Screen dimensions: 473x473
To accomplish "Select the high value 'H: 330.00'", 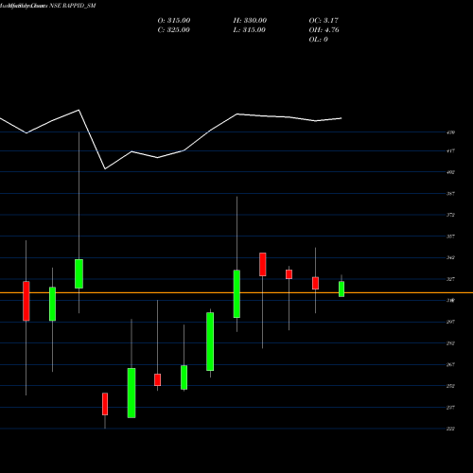I will coord(250,21).
